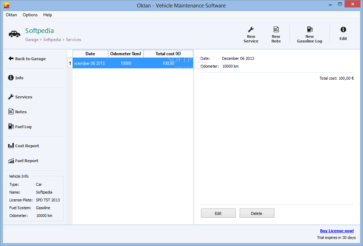The image size is (363, 246).
Task: Click the 100.00 total cost cell
Action: [x=168, y=63]
